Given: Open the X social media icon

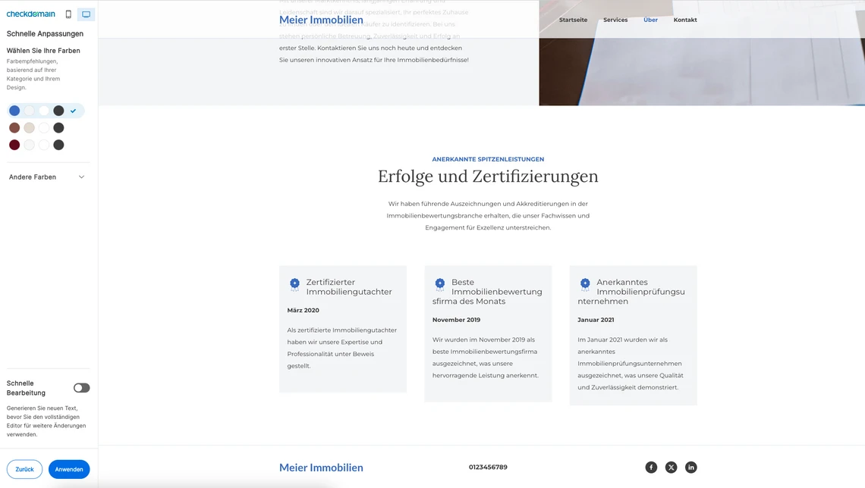Looking at the screenshot, I should [x=671, y=467].
